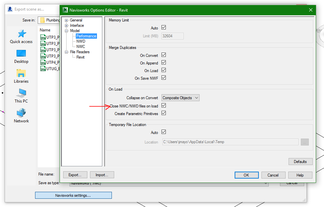
Task: Open Collapse on Convert dropdown
Action: pyautogui.click(x=180, y=98)
